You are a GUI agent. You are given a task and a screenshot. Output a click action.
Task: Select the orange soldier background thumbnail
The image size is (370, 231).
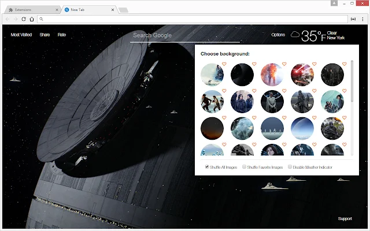click(x=272, y=74)
